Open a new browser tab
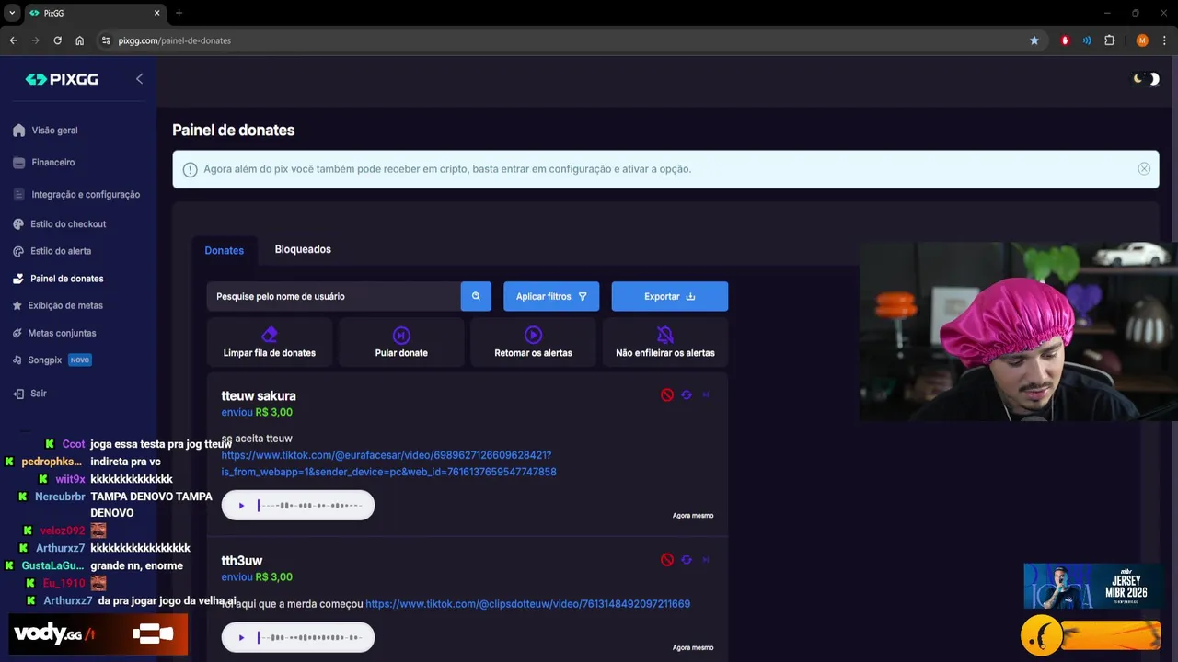Viewport: 1178px width, 662px height. click(x=179, y=13)
